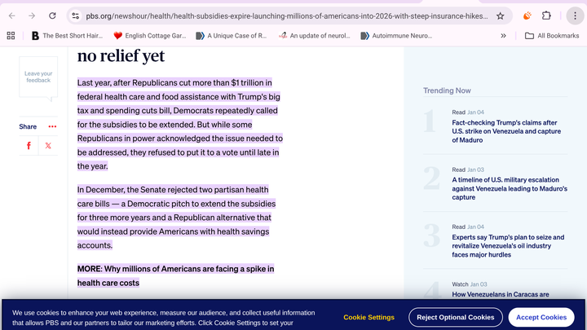Reload the PBS page
Screen dimensions: 587x330
pyautogui.click(x=52, y=15)
